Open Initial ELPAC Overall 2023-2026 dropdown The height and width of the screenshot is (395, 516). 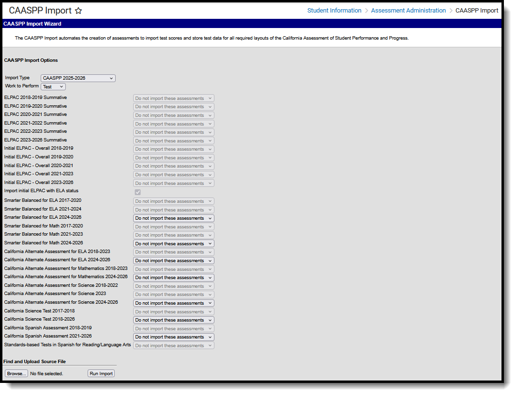tap(174, 183)
